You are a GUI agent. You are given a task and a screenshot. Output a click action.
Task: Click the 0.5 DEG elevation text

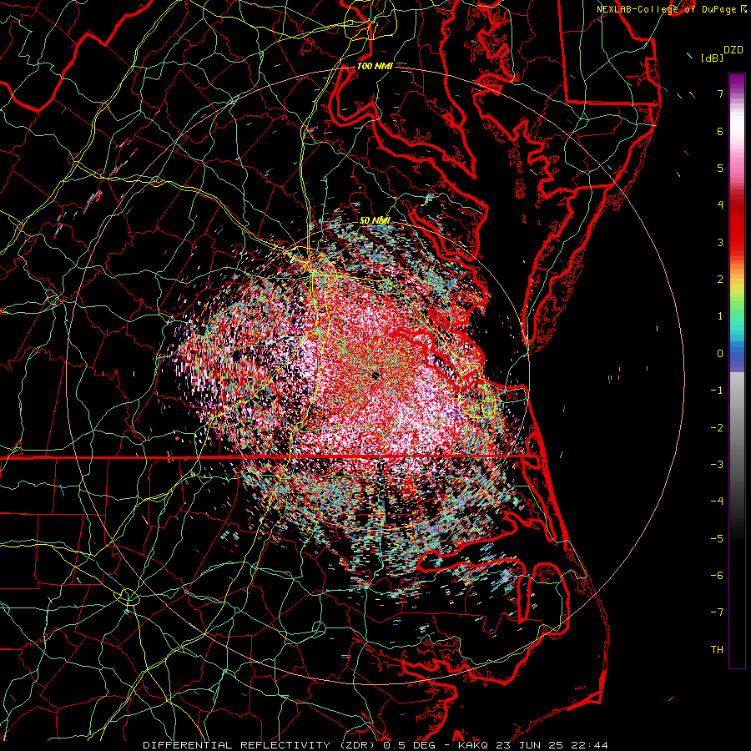tap(409, 745)
